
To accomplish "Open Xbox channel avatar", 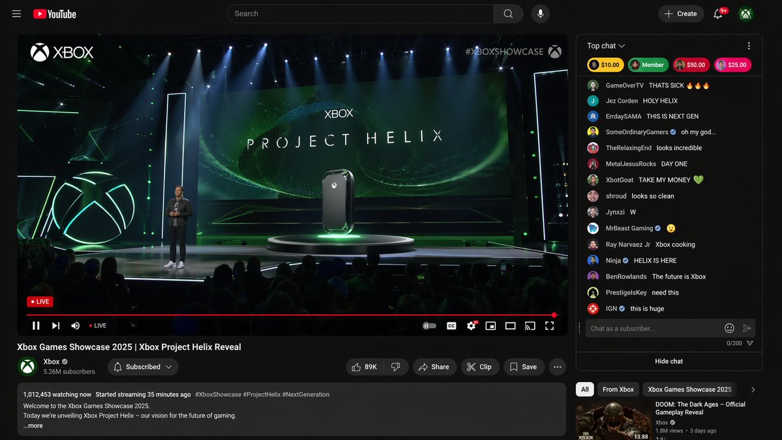I will click(x=27, y=367).
